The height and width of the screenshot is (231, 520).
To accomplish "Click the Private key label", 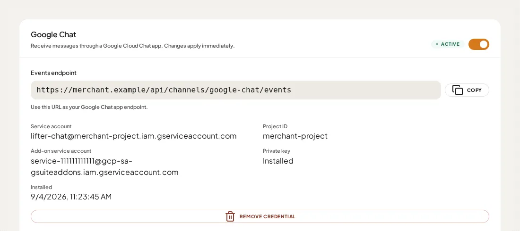I will (x=277, y=151).
